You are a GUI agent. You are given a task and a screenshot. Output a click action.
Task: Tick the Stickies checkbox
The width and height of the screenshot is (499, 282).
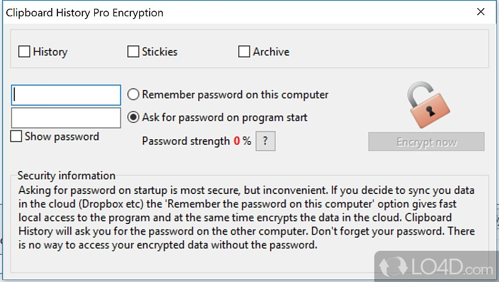(133, 52)
